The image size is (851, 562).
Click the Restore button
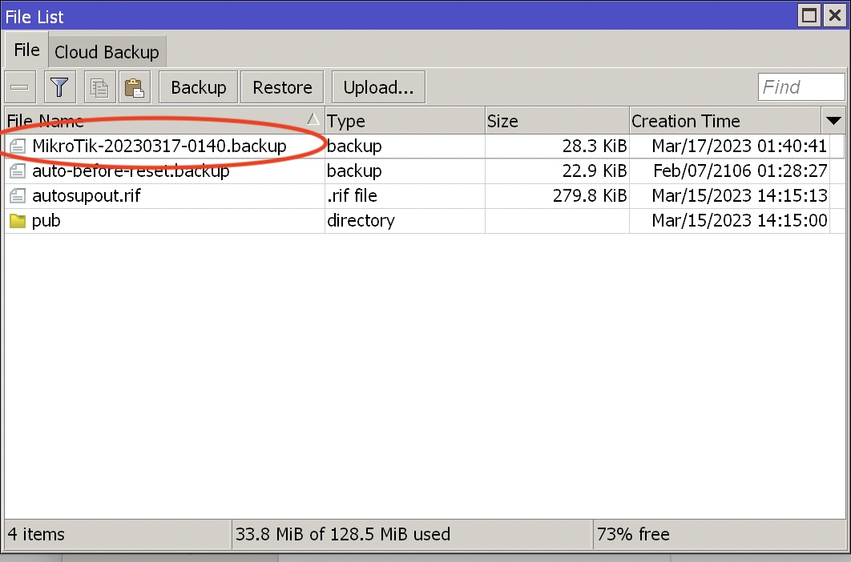tap(282, 86)
